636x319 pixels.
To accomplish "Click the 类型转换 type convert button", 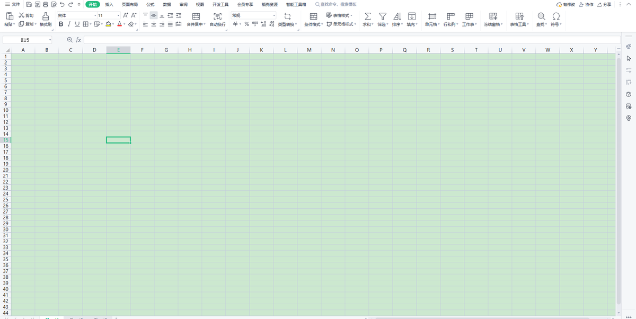I will pos(288,20).
